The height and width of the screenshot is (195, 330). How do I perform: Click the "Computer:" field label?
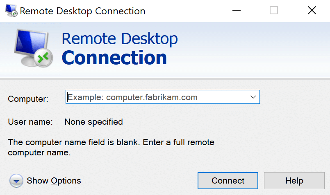[28, 99]
